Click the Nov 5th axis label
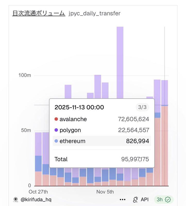The height and width of the screenshot is (206, 186). click(105, 192)
